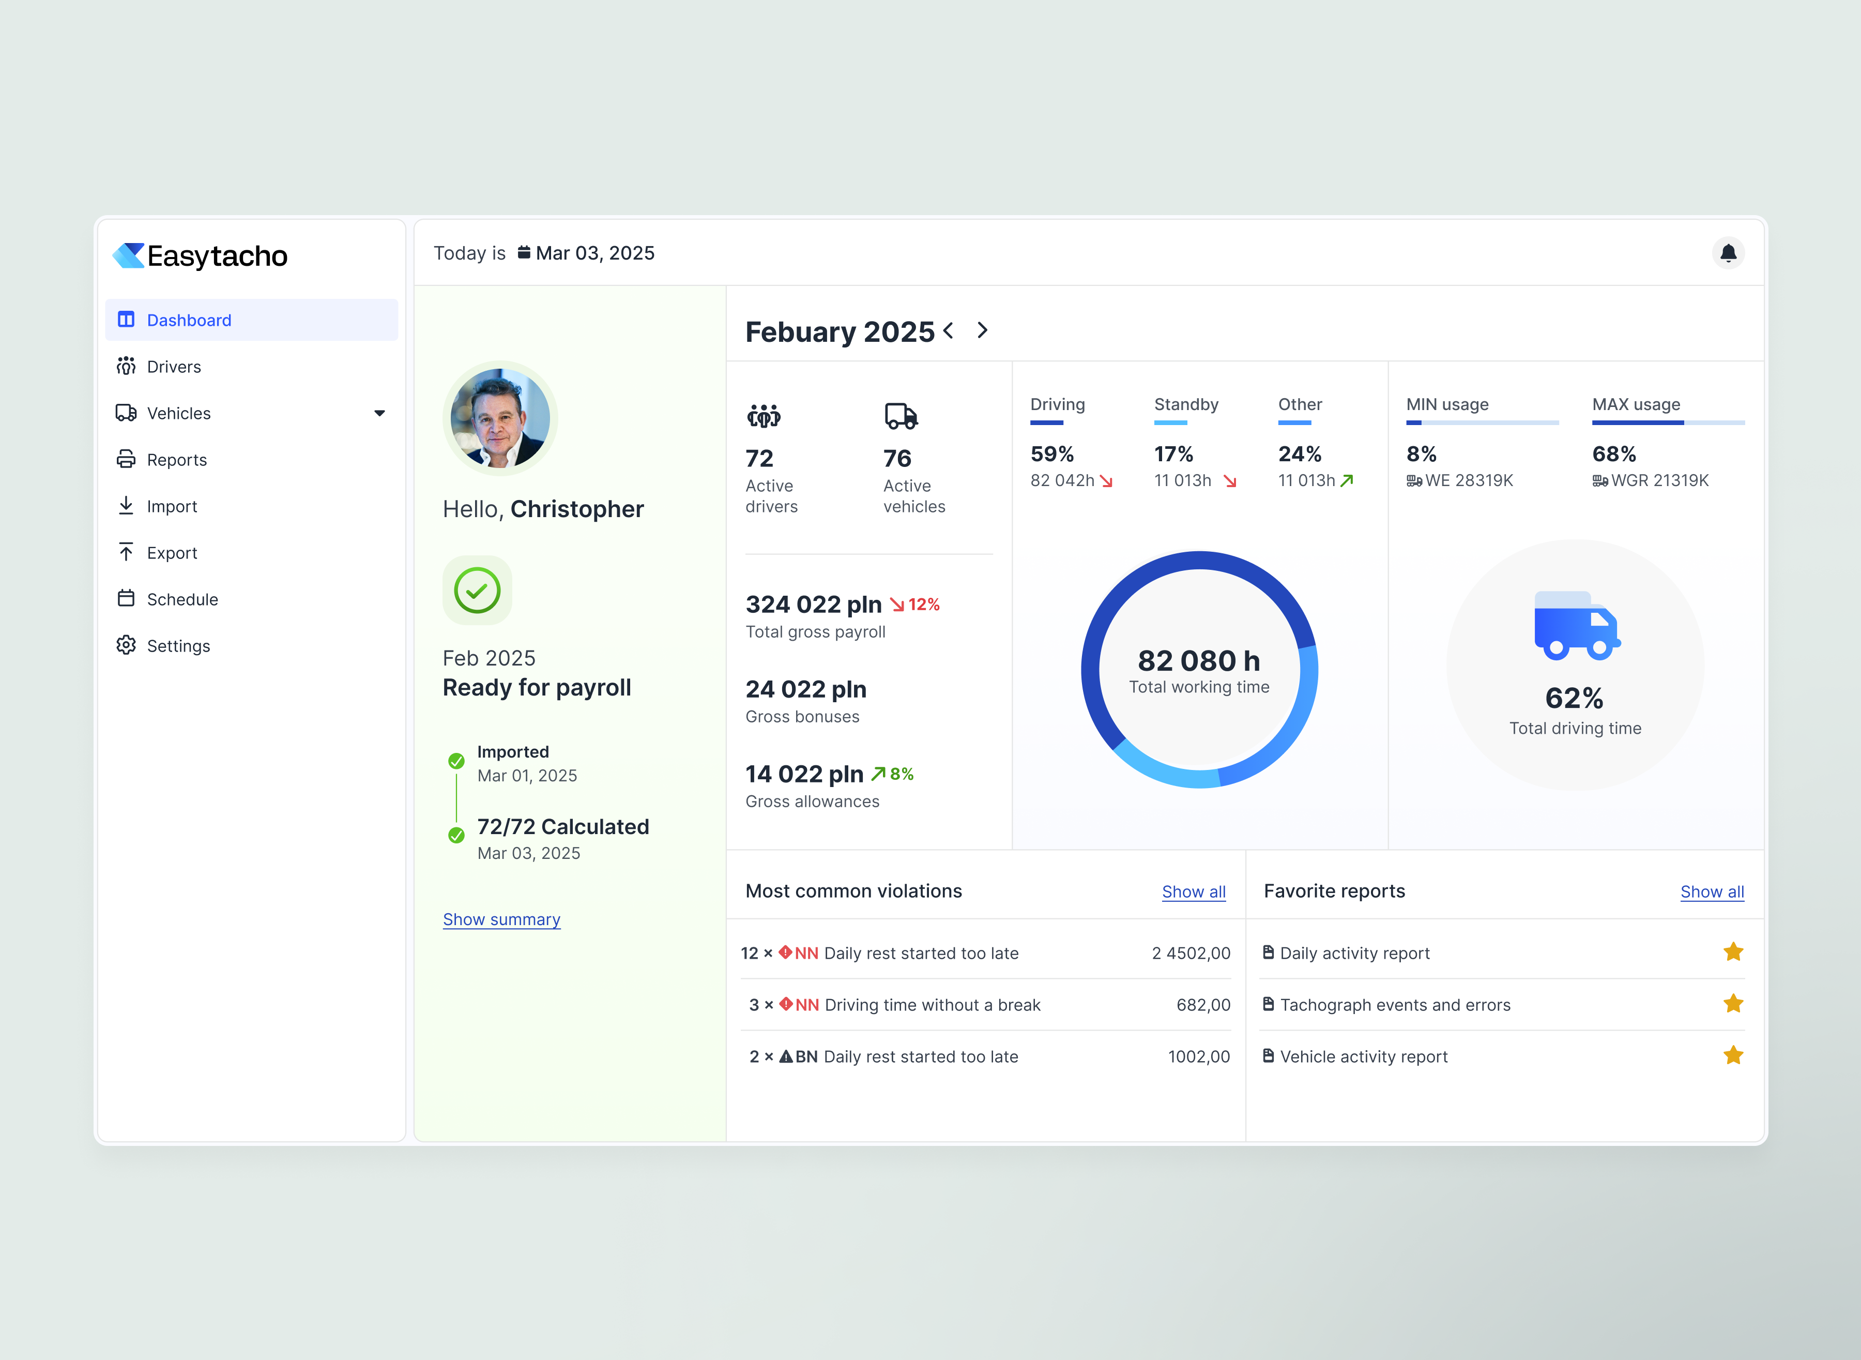
Task: Click the red arrow next to 12% payroll
Action: (x=897, y=605)
